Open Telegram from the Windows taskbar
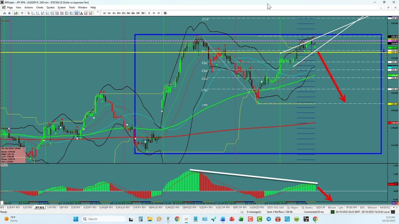 point(269,219)
